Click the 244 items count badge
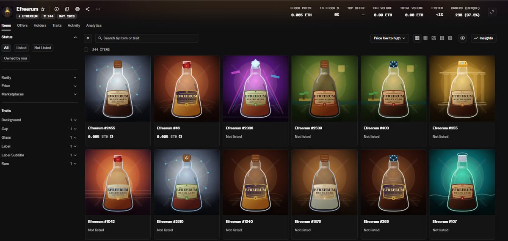Image resolution: width=508 pixels, height=241 pixels. [x=49, y=16]
